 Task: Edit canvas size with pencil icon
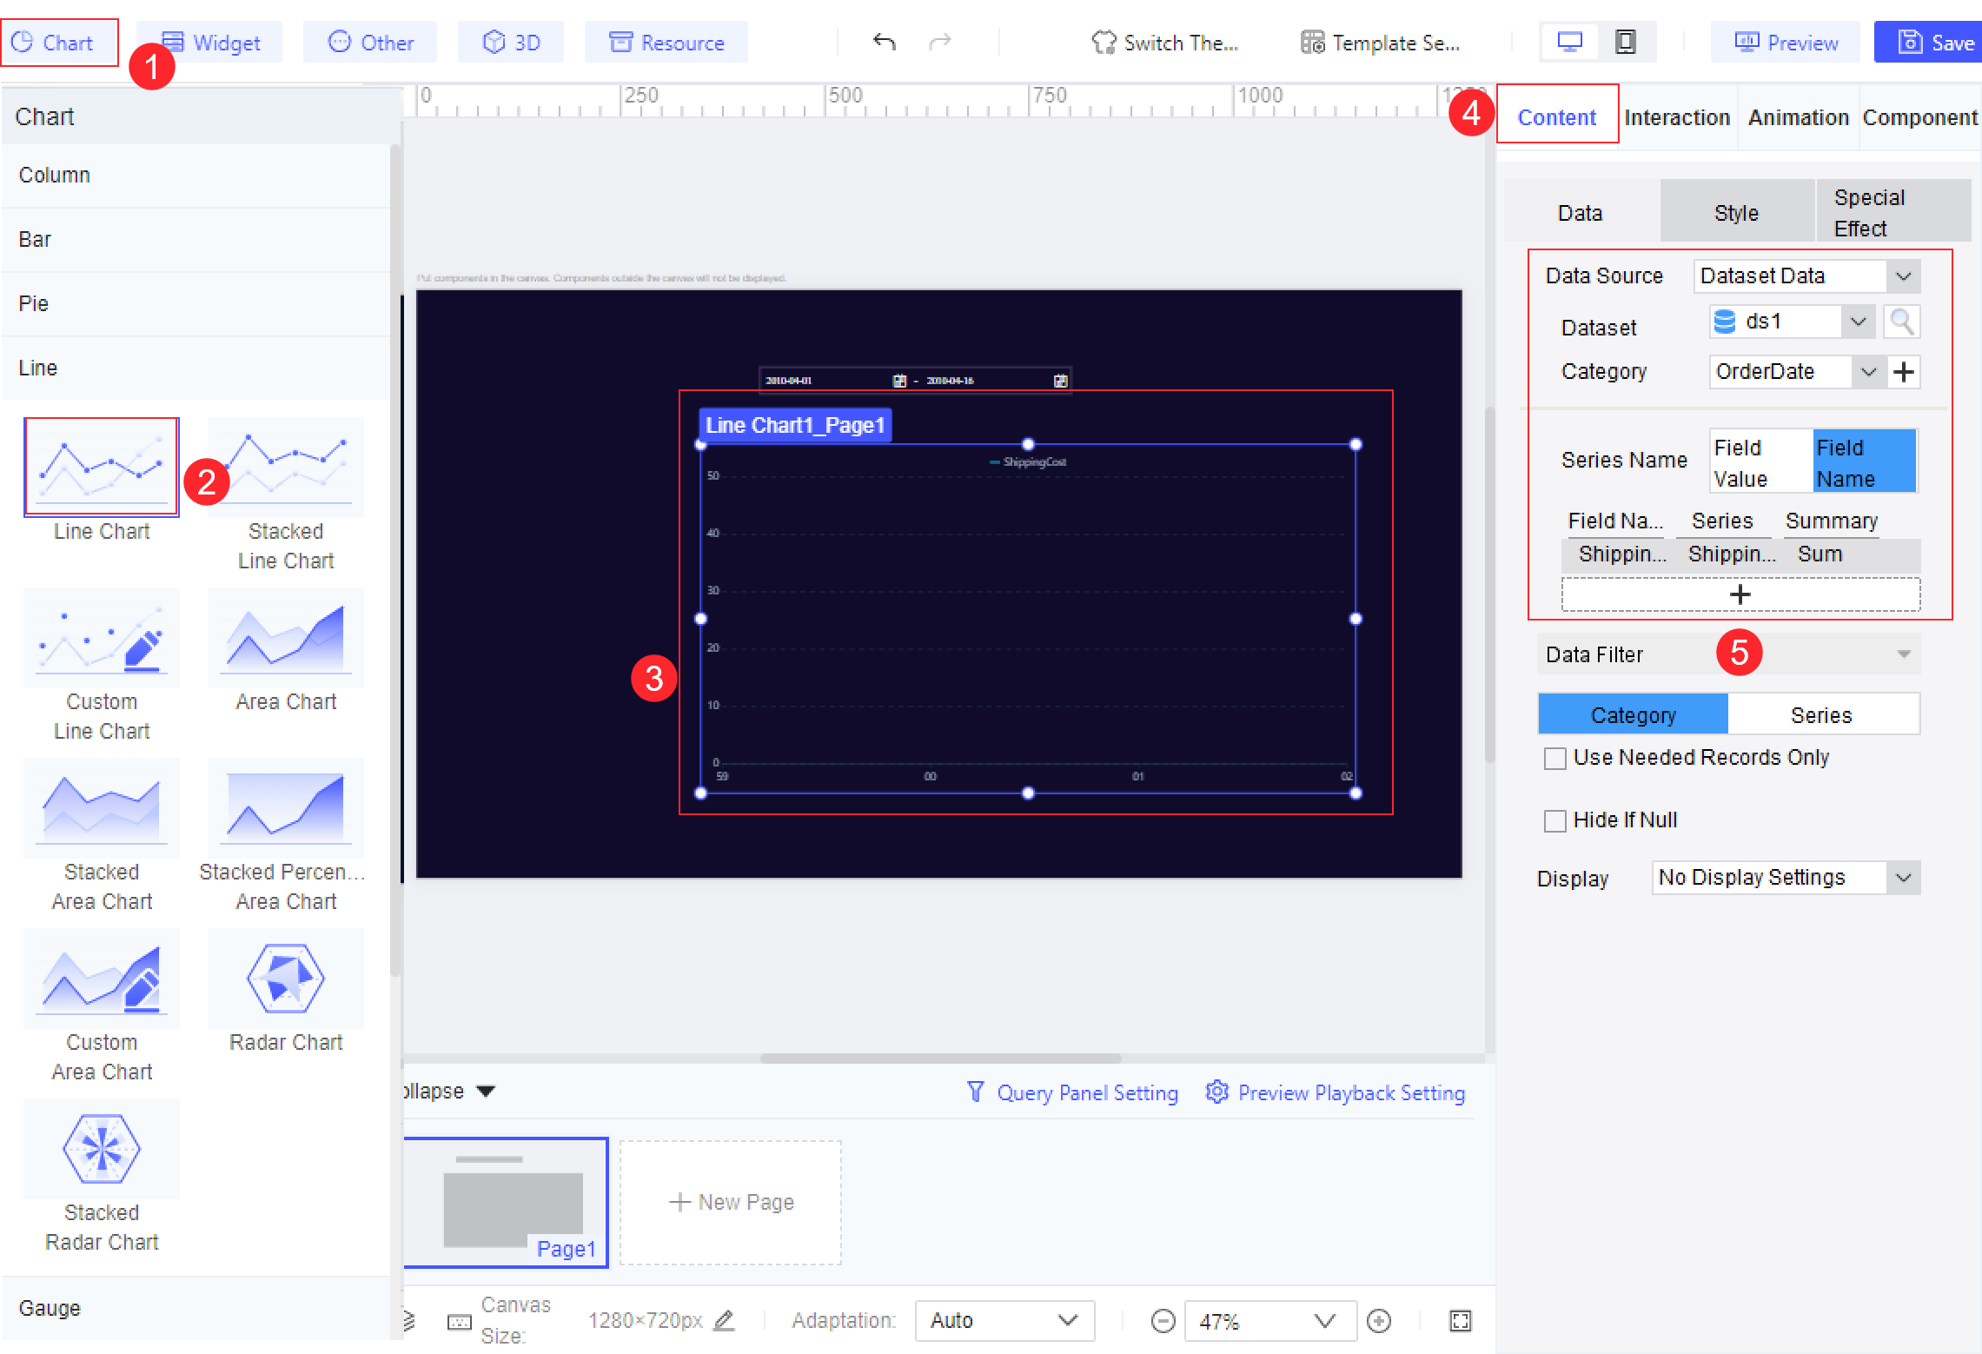(x=724, y=1320)
